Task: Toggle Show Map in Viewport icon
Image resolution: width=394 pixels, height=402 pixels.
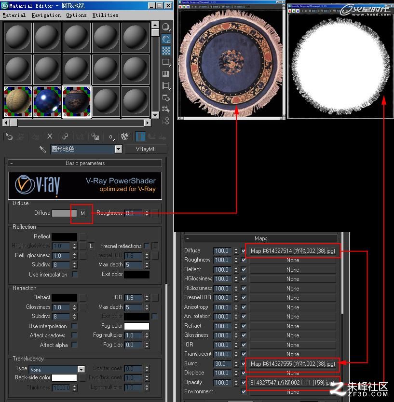Action: [x=125, y=137]
